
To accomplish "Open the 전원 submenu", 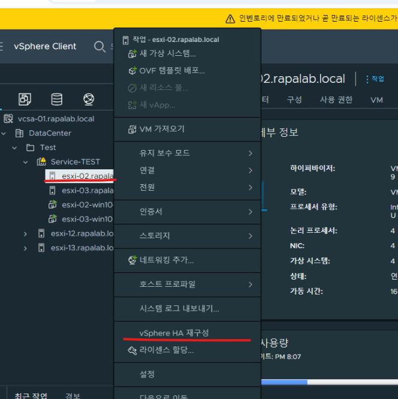I will tap(188, 188).
